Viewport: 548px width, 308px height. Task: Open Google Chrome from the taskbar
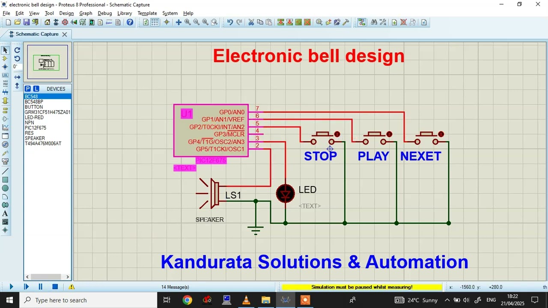(x=187, y=300)
